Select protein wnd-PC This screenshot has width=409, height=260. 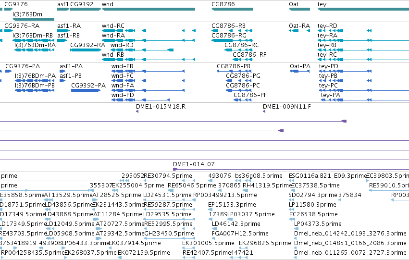[123, 76]
